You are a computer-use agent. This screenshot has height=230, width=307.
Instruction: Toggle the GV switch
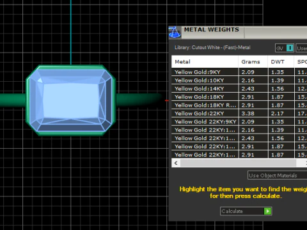[x=285, y=48]
